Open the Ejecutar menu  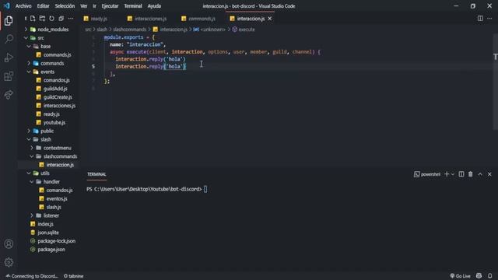coord(110,6)
